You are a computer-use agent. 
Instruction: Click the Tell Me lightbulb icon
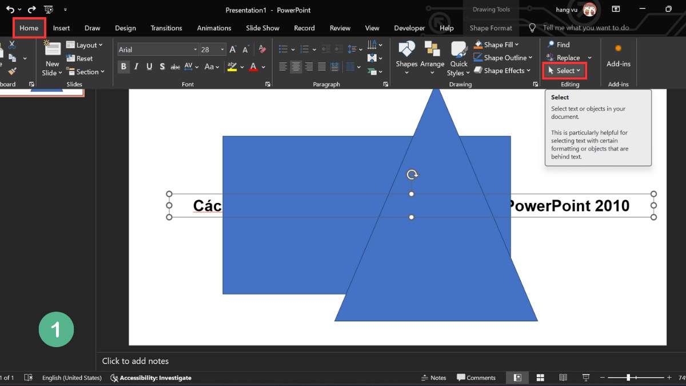pyautogui.click(x=532, y=28)
